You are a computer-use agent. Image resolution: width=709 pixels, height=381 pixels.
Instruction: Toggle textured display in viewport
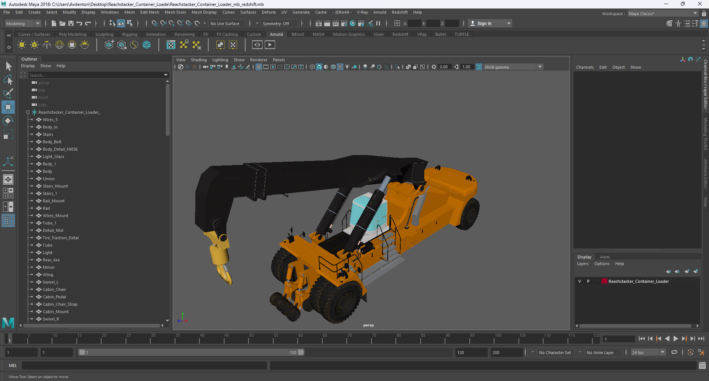click(x=340, y=67)
